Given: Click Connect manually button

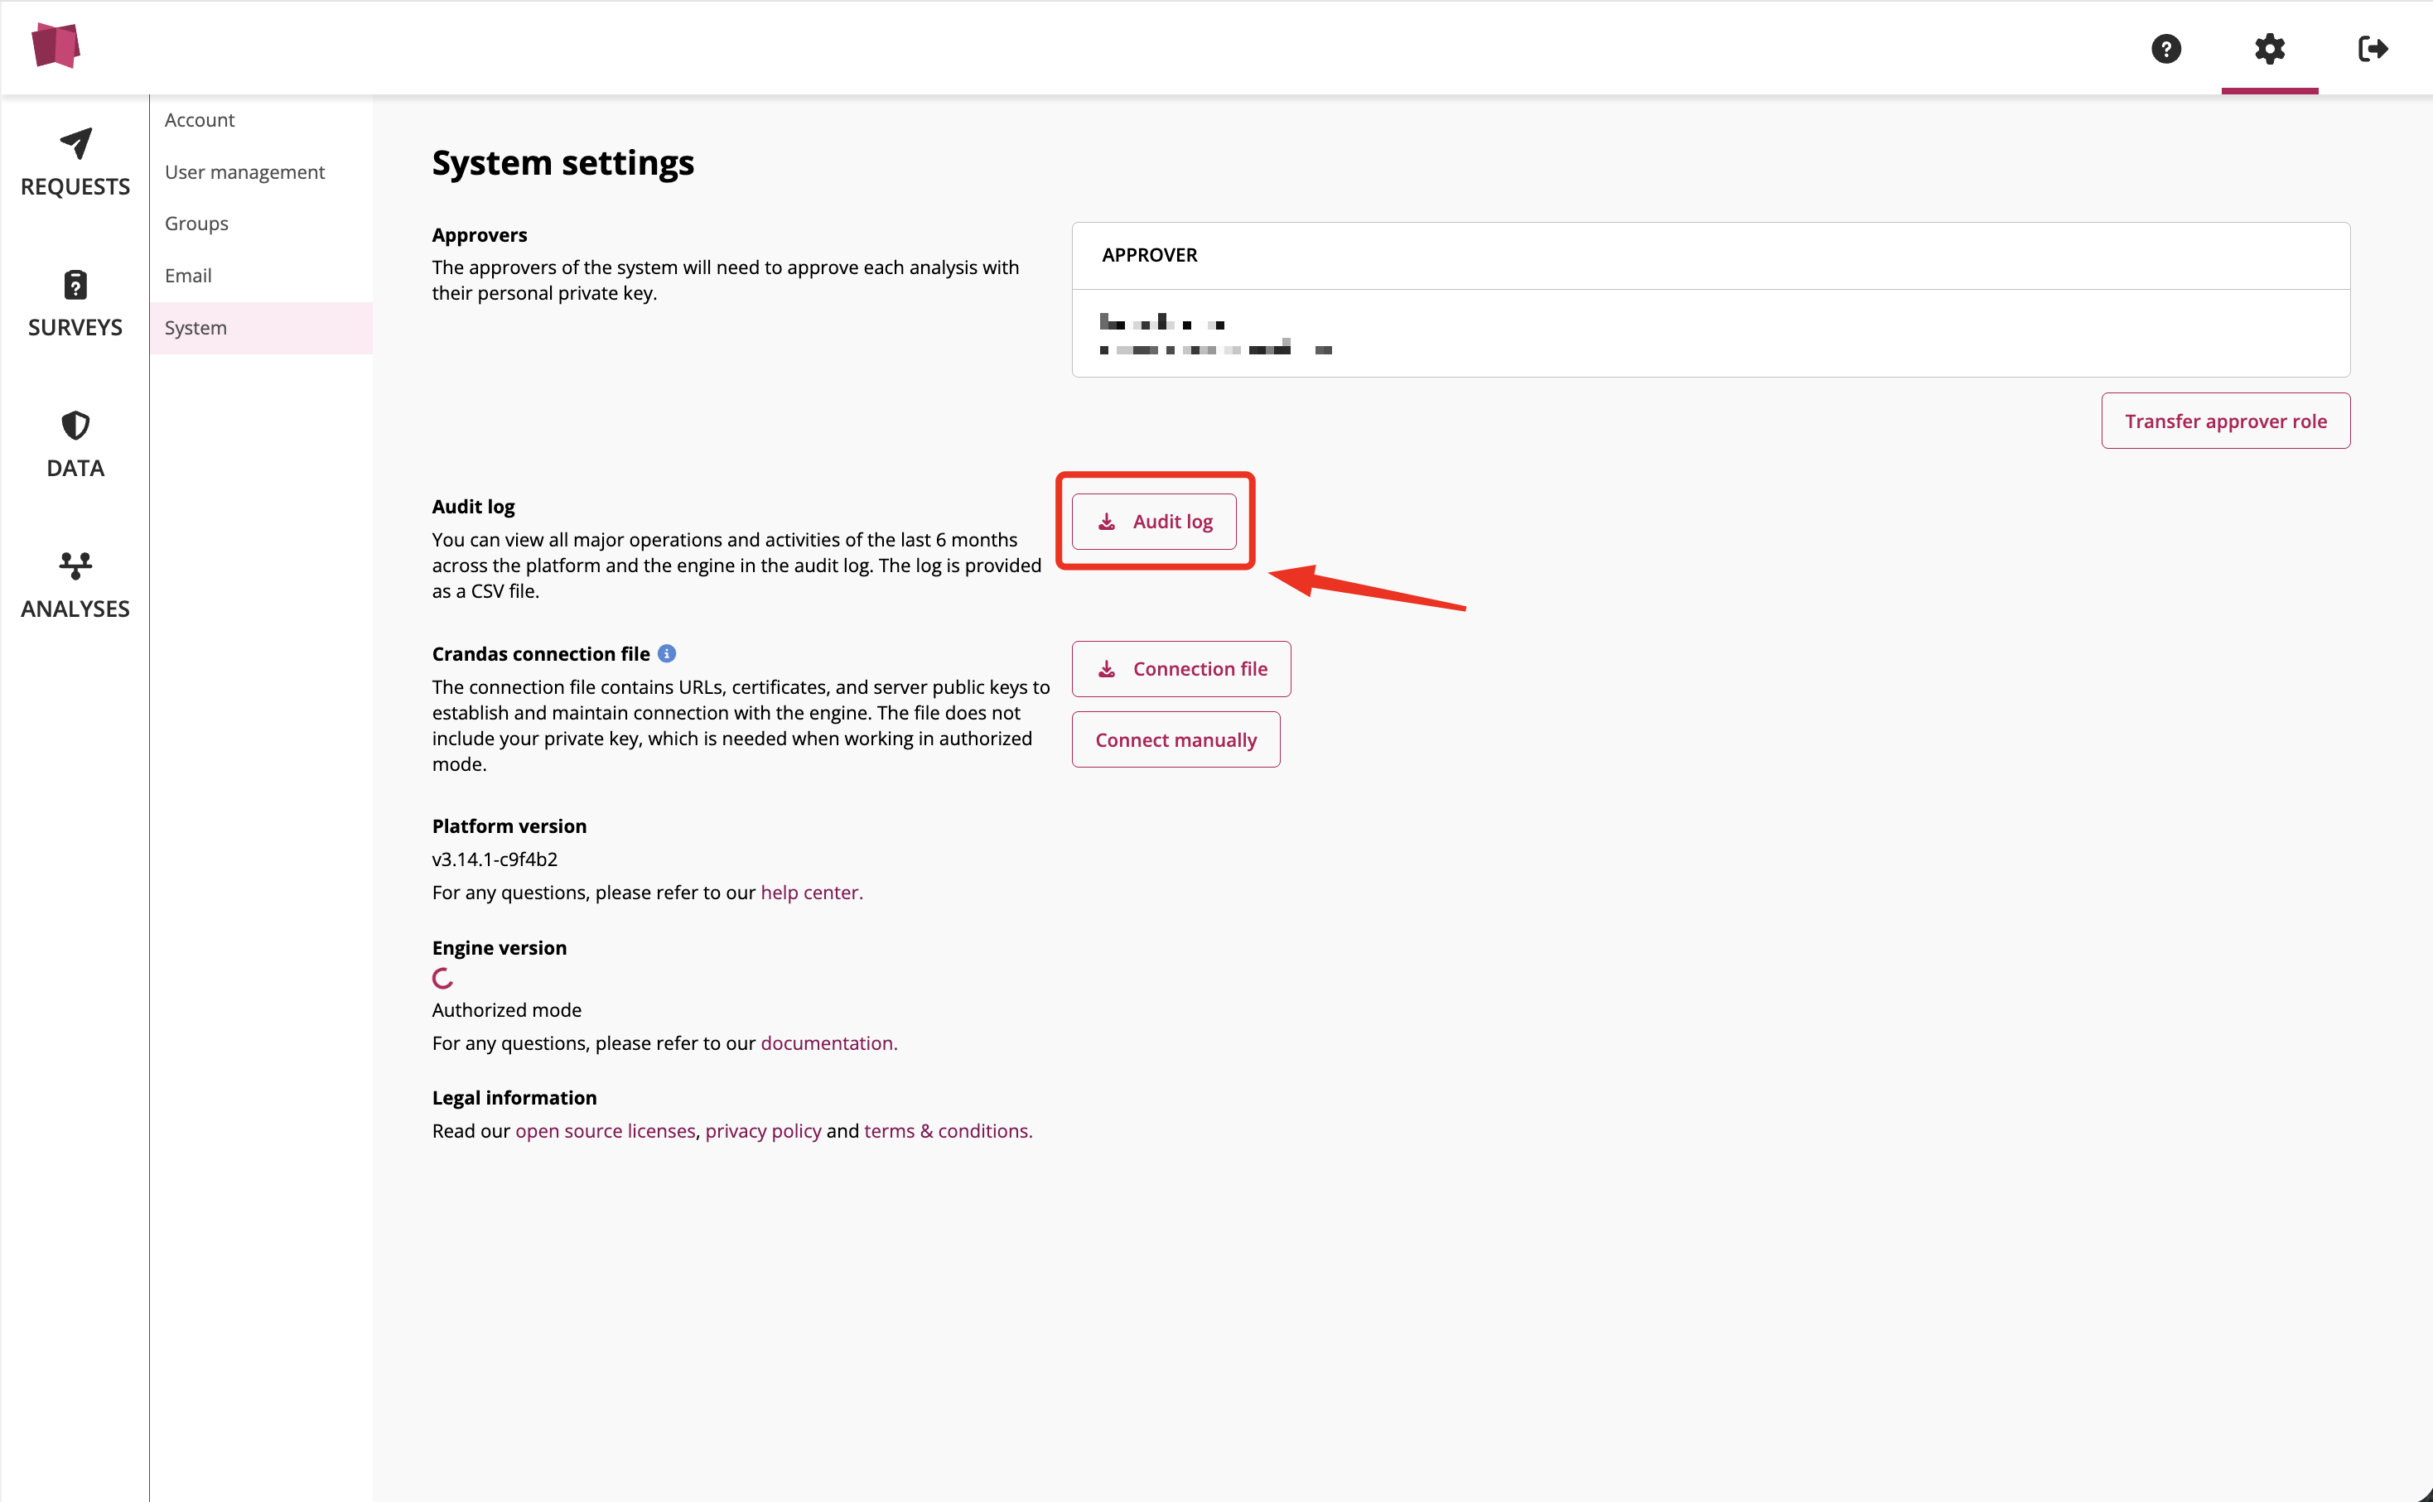Looking at the screenshot, I should (1175, 740).
